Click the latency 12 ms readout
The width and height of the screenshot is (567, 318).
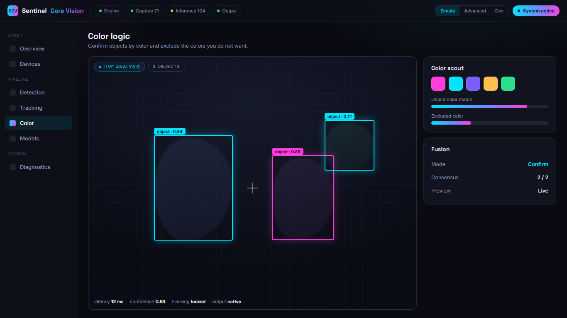click(x=109, y=301)
